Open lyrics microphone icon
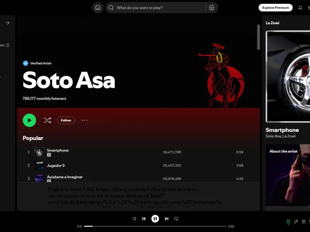The image size is (310, 232). click(x=296, y=222)
